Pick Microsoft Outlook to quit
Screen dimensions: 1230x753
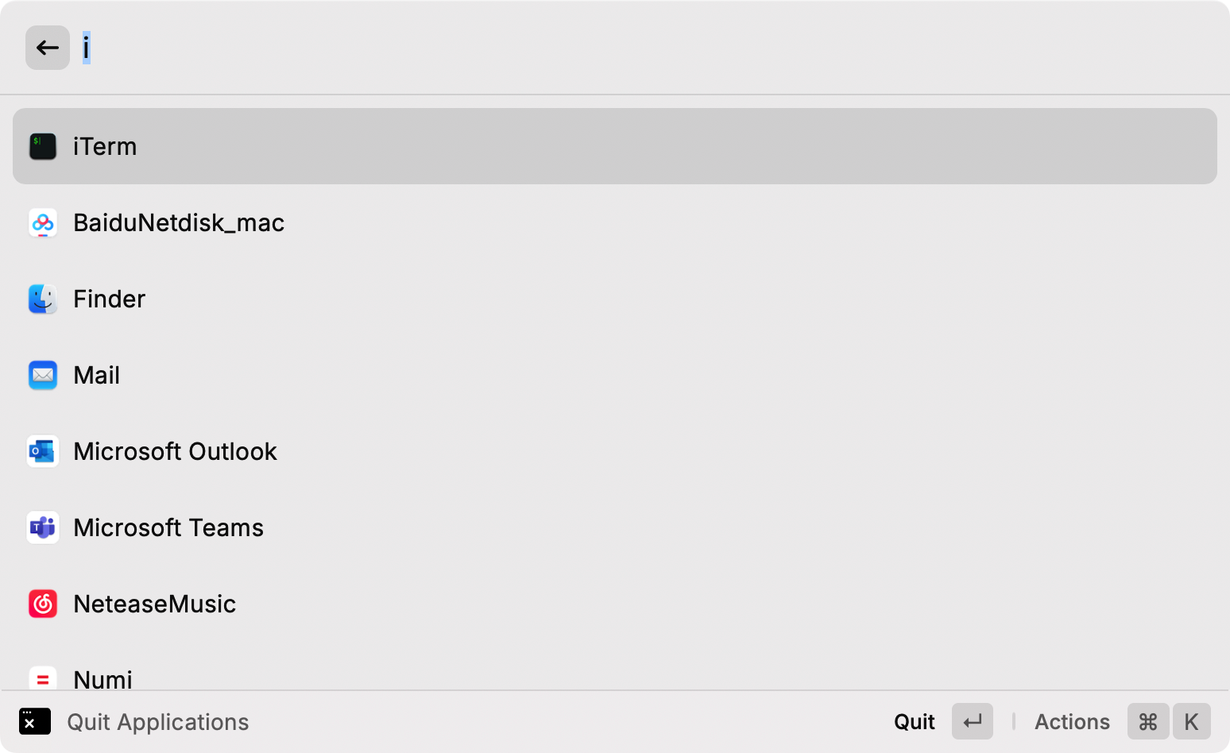click(615, 451)
